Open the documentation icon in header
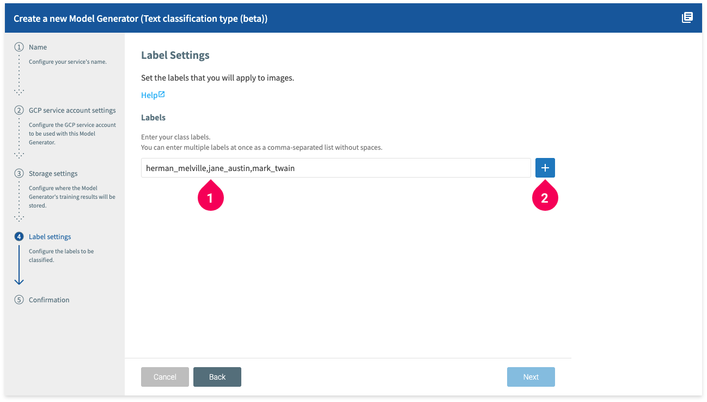 [x=687, y=18]
